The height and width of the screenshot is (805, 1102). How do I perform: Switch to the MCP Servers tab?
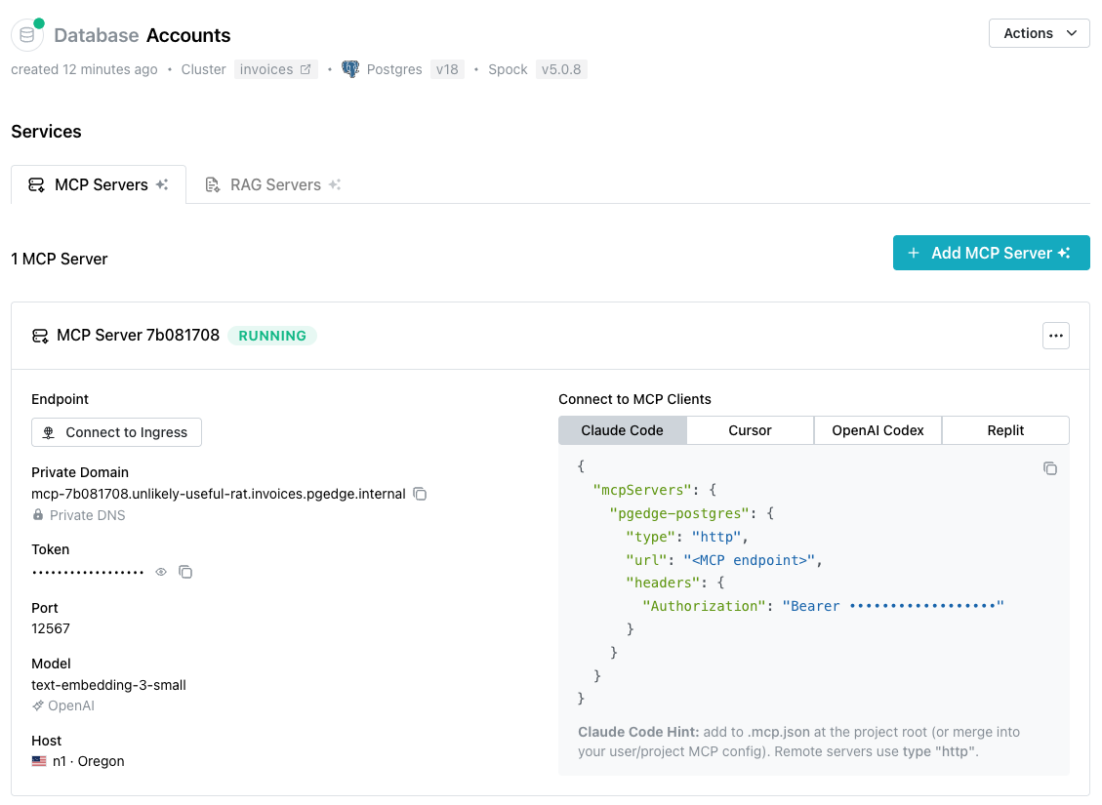coord(99,184)
